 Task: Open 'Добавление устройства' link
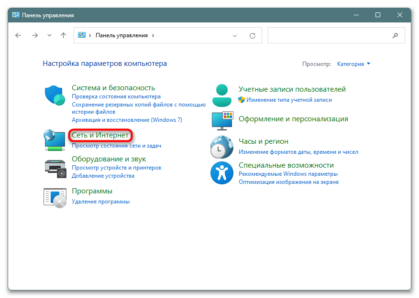point(103,176)
